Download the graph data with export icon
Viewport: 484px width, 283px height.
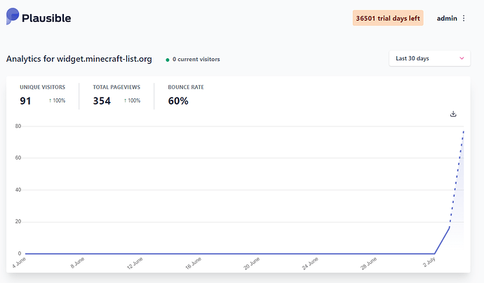pyautogui.click(x=453, y=114)
